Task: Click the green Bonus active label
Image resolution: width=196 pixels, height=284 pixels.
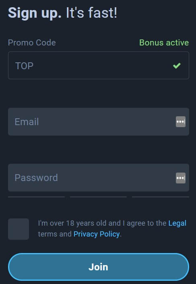Action: click(164, 43)
